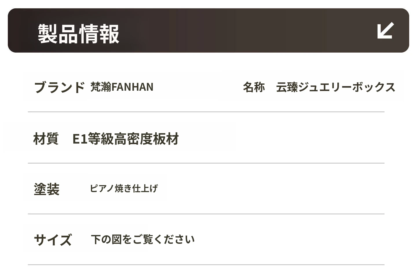Screen dimensions: 417x277
Task: Select the サイズ label
Action: click(53, 240)
